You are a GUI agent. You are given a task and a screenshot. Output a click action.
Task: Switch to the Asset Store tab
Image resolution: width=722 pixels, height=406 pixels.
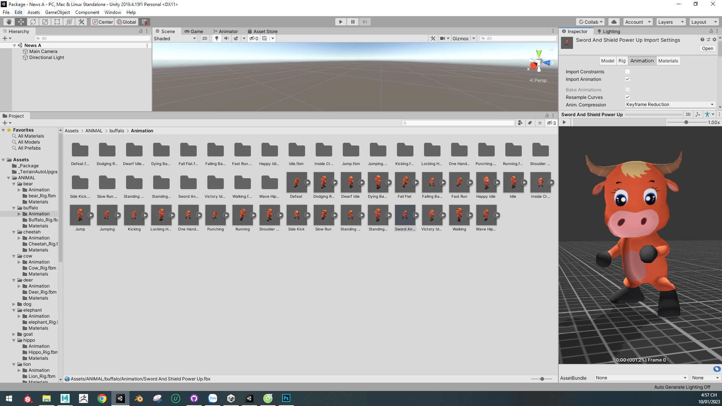[x=263, y=31]
